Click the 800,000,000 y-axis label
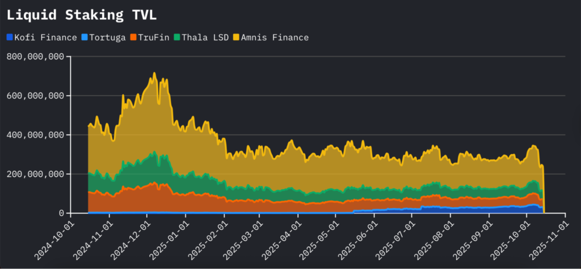581x269 pixels. pyautogui.click(x=34, y=57)
